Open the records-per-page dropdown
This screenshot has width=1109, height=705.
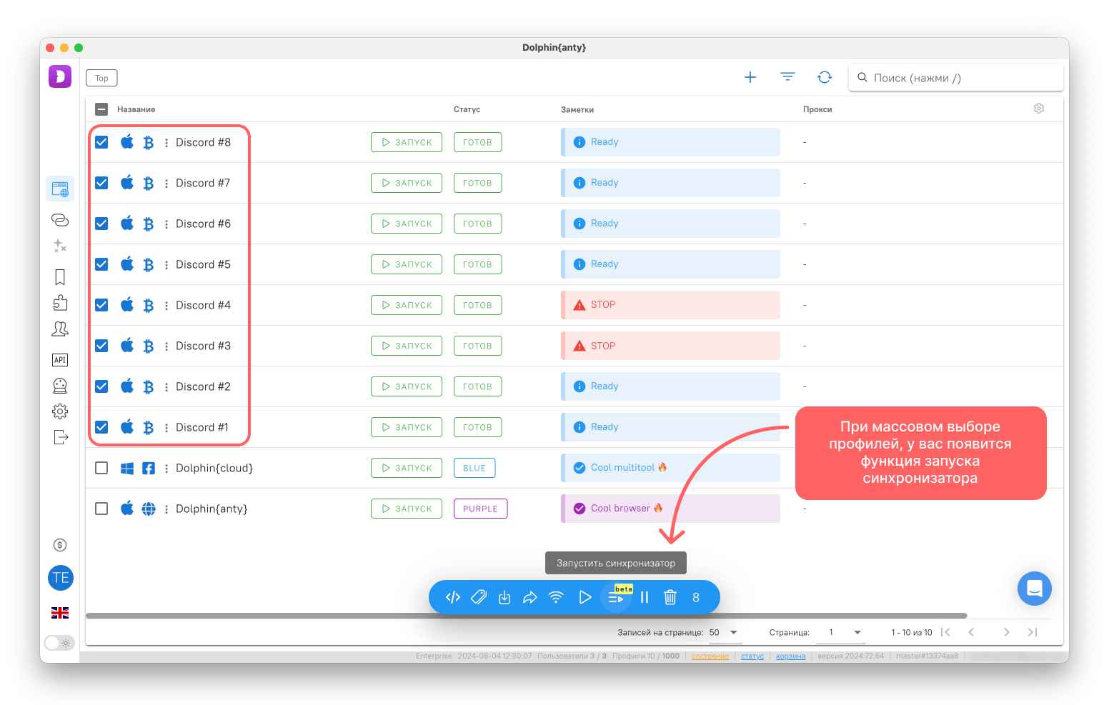pos(724,632)
